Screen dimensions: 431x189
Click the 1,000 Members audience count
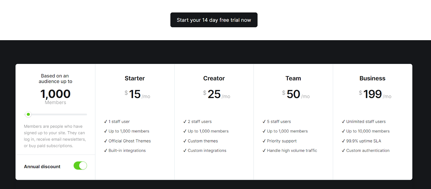coord(55,97)
